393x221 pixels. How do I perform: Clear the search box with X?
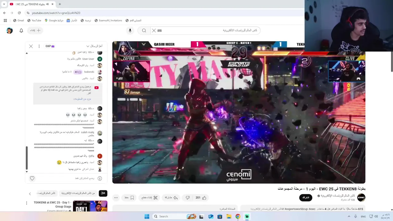[154, 30]
